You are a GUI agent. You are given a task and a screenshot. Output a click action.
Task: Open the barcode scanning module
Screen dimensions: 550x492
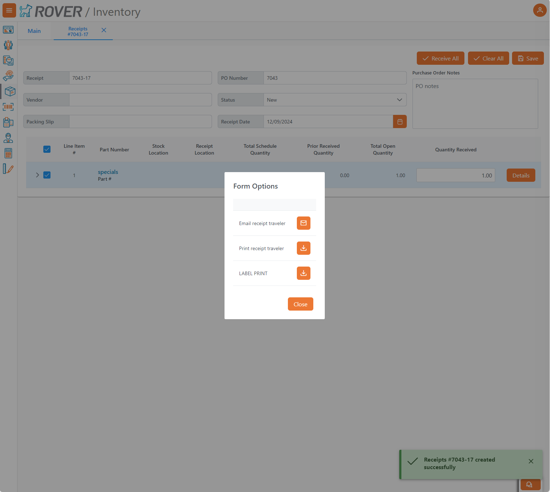point(8,107)
